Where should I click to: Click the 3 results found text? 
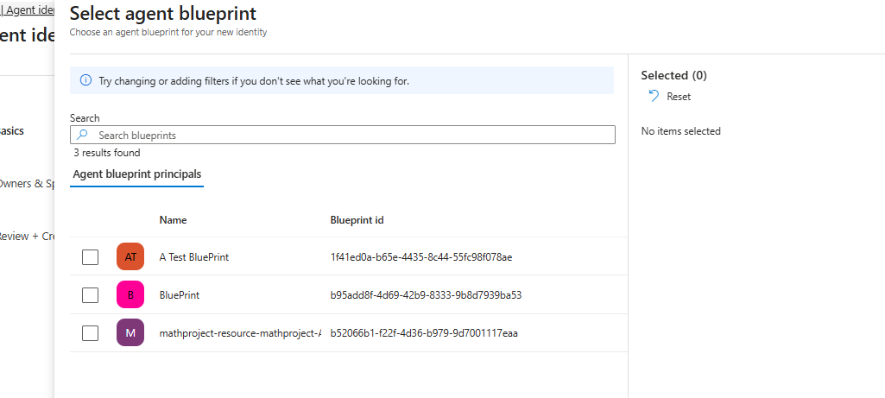coord(107,153)
